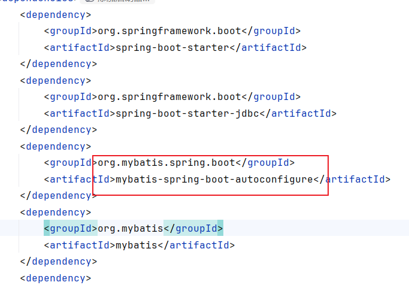Place cursor in the first opening dependency tag
Screen dimensions: 409x285
[x=56, y=15]
